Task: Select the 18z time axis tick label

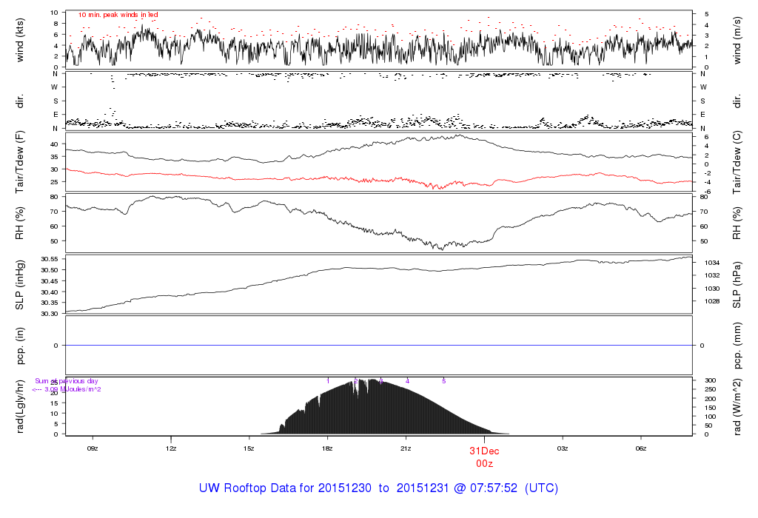Action: [x=328, y=448]
